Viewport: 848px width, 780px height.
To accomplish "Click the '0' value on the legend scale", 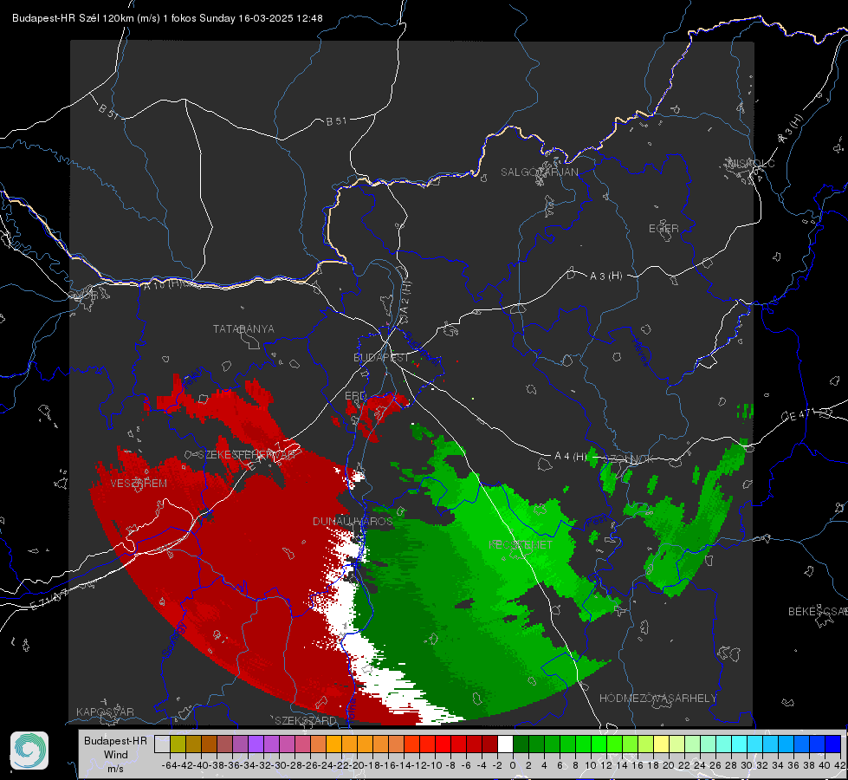I will [513, 765].
